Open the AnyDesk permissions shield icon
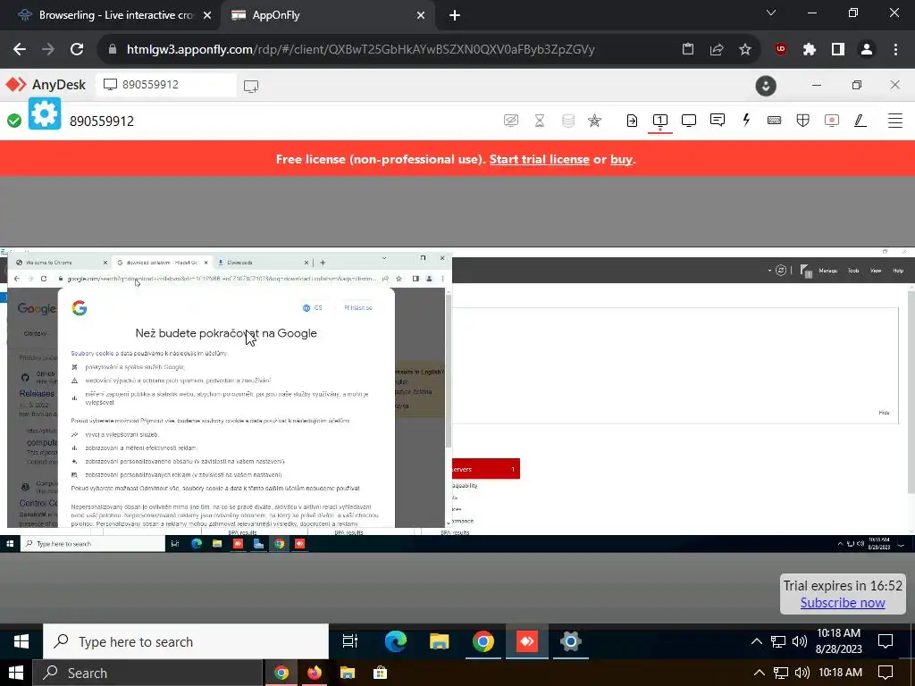 tap(803, 121)
